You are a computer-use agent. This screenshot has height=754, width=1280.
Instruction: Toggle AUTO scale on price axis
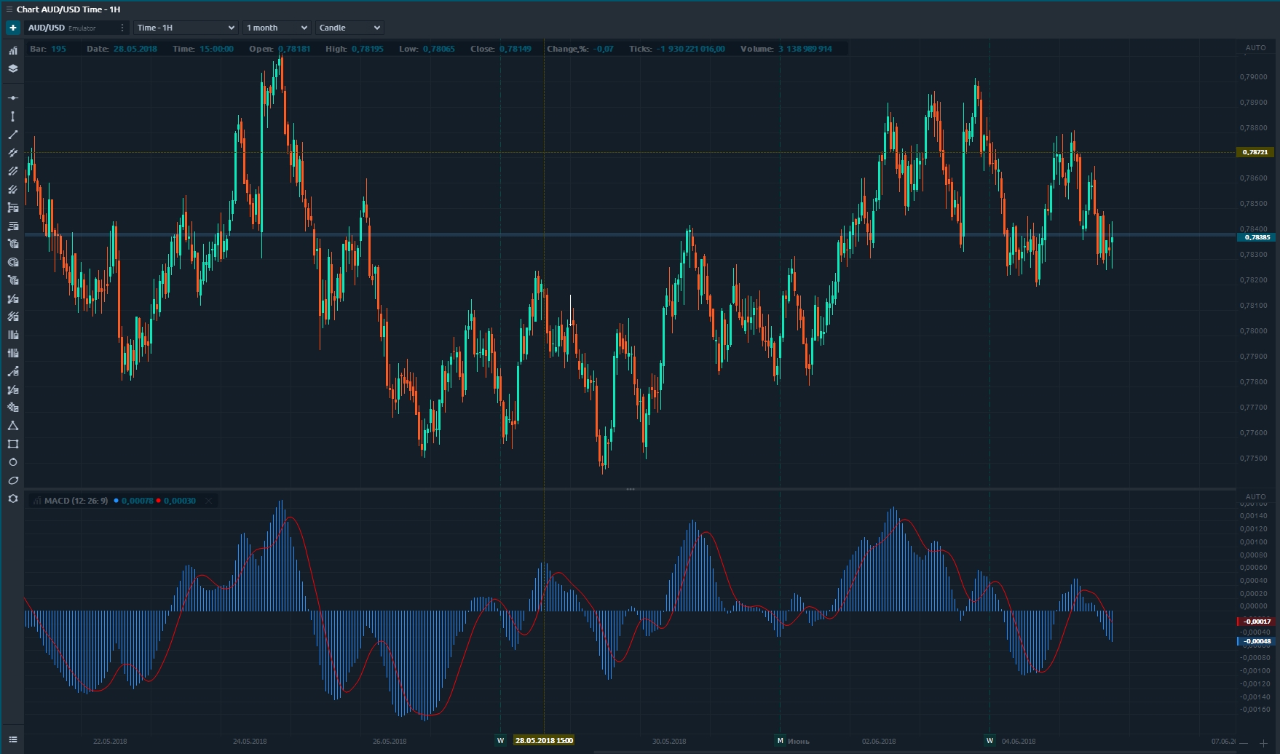(x=1255, y=48)
